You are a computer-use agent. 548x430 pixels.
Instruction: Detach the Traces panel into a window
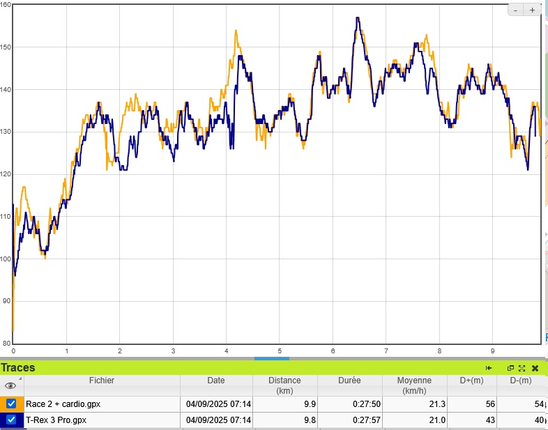(x=510, y=368)
